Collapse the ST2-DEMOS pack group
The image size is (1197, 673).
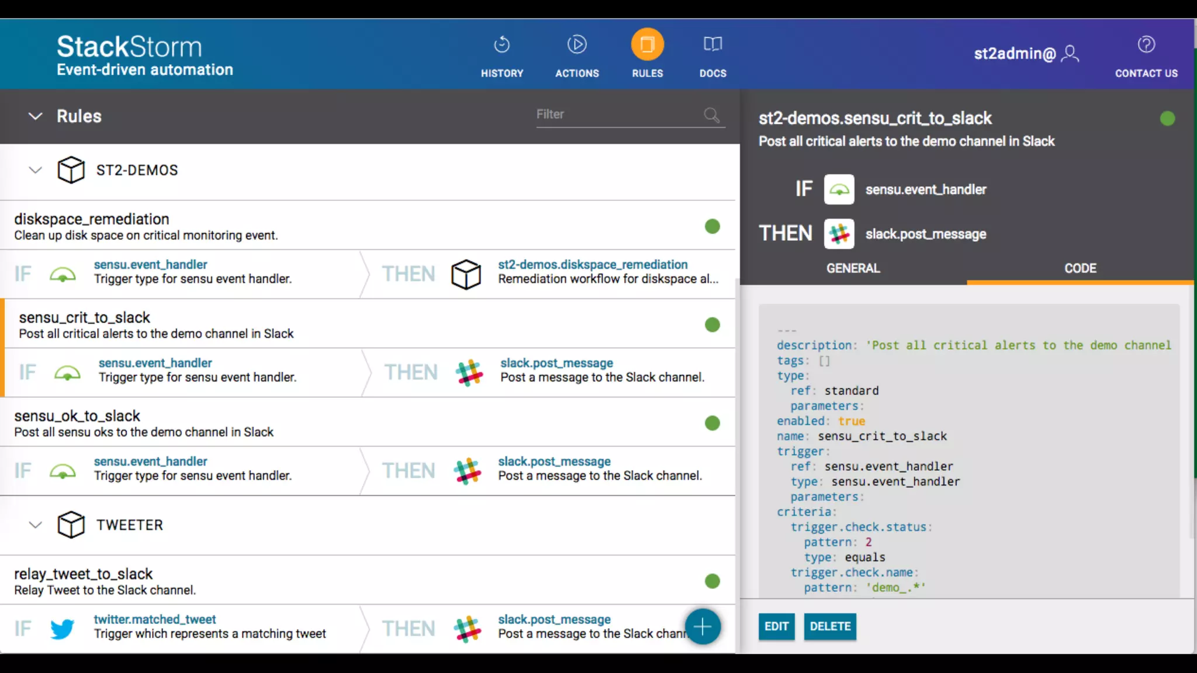point(36,171)
